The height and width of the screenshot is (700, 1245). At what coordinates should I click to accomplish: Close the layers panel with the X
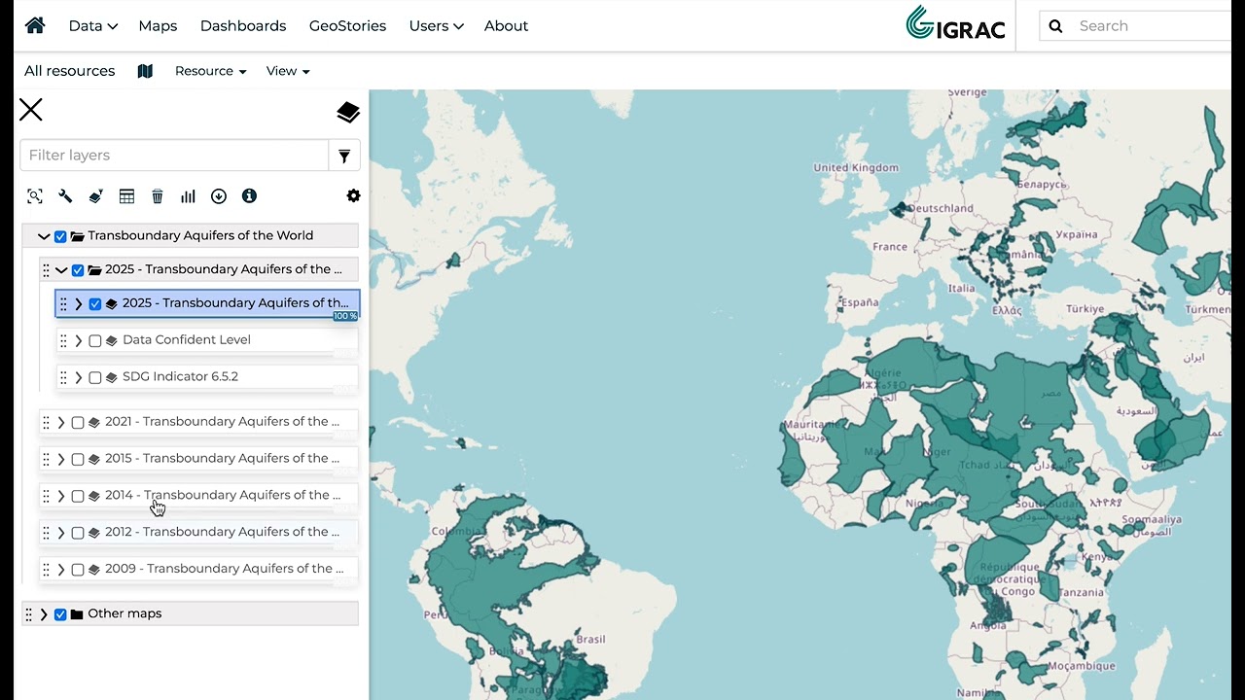tap(31, 110)
